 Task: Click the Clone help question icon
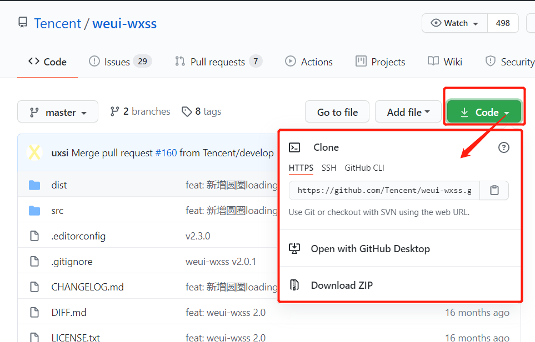click(503, 147)
